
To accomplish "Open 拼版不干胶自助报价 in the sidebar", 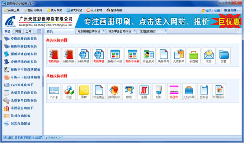I will tap(22, 70).
